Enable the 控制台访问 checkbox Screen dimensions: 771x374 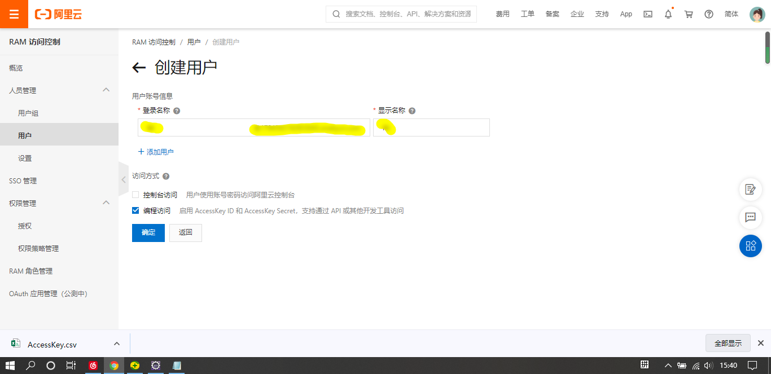135,195
